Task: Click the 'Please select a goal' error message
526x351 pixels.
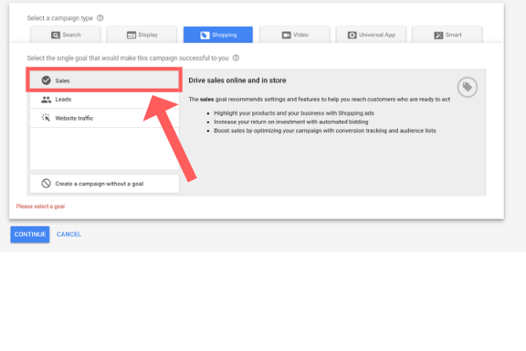Action: point(40,207)
